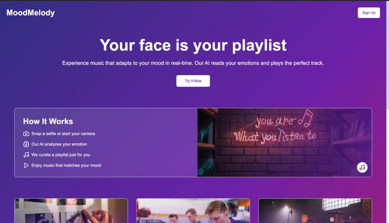389x223 pixels.
Task: Click the neon sign brick wall image
Action: [x=285, y=142]
